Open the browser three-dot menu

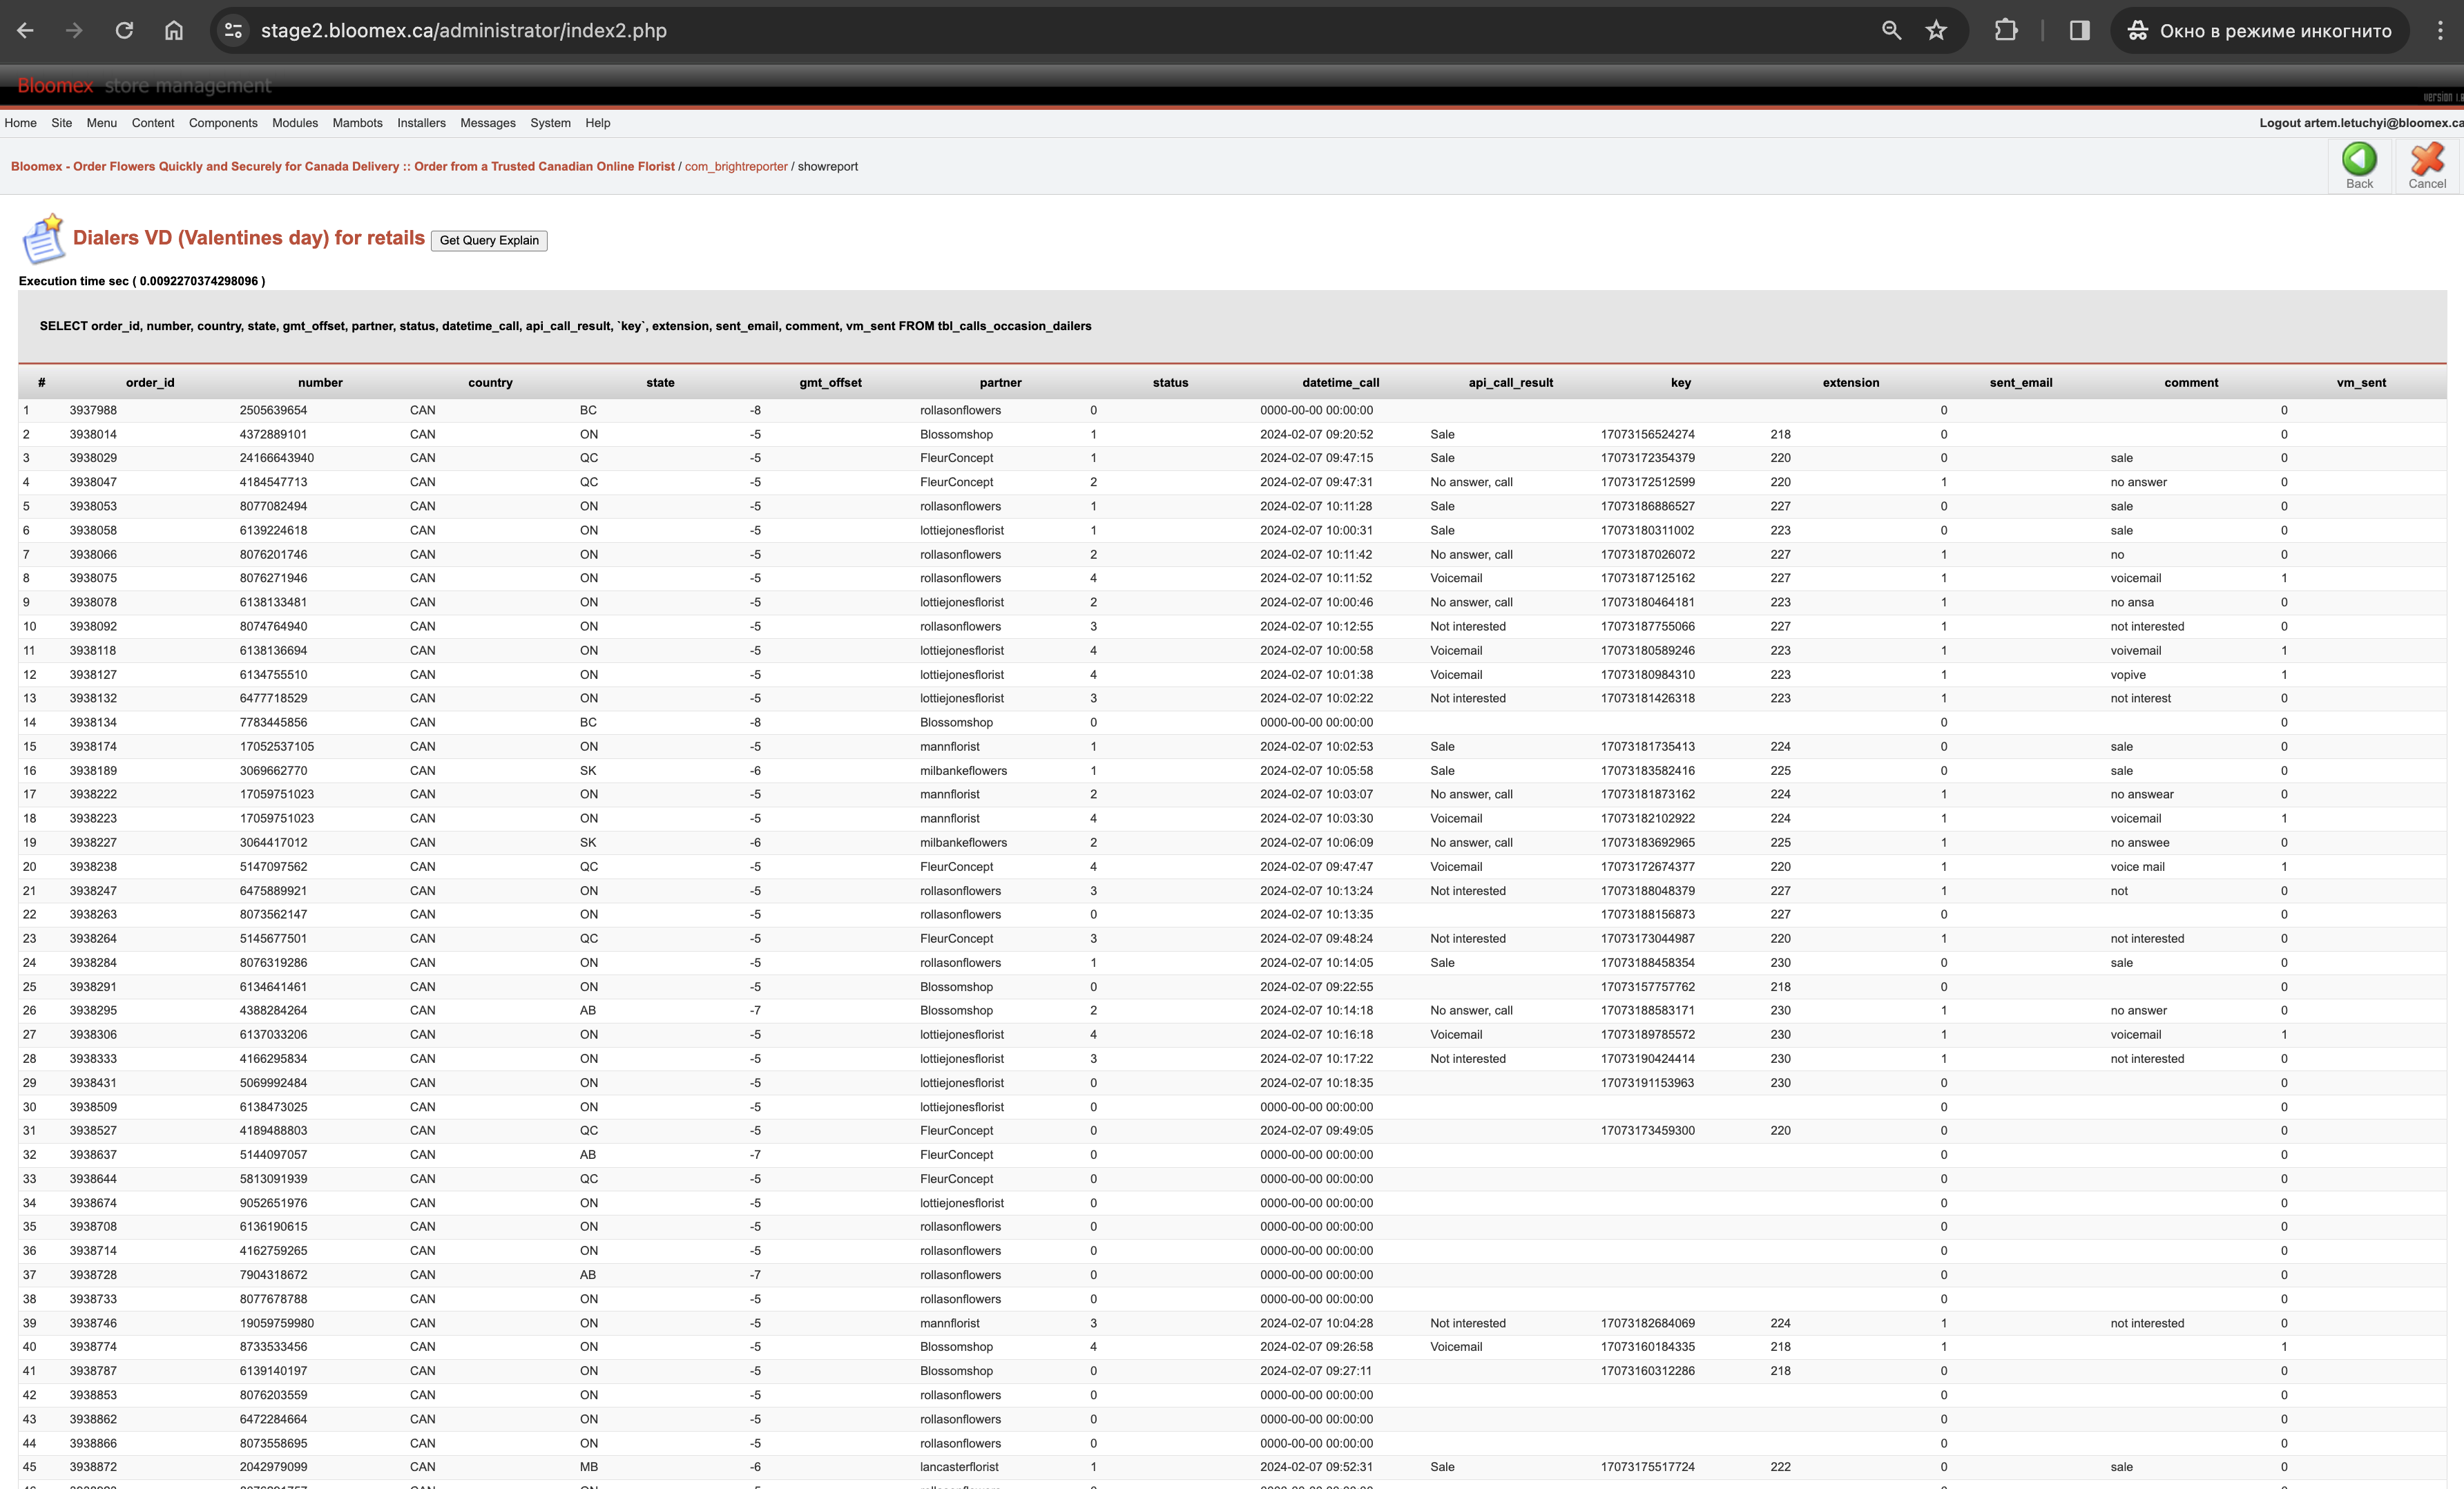point(2440,31)
